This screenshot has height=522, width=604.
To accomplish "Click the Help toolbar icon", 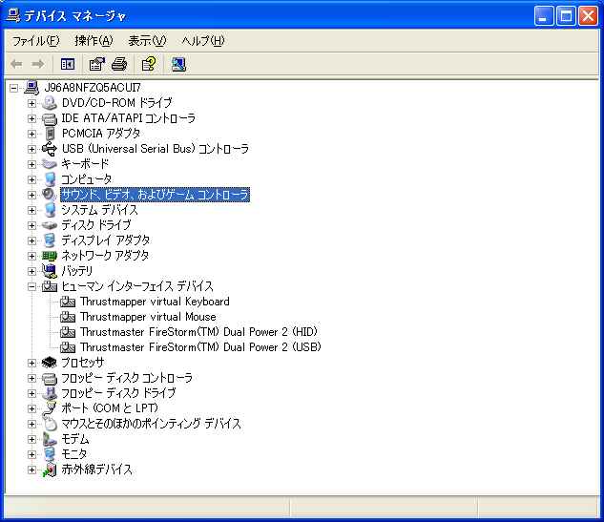I will click(149, 64).
